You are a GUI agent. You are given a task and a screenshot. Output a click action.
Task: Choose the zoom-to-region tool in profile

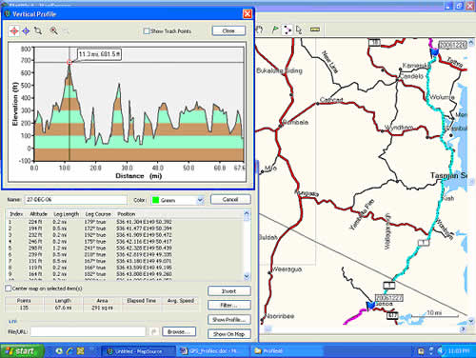point(38,30)
